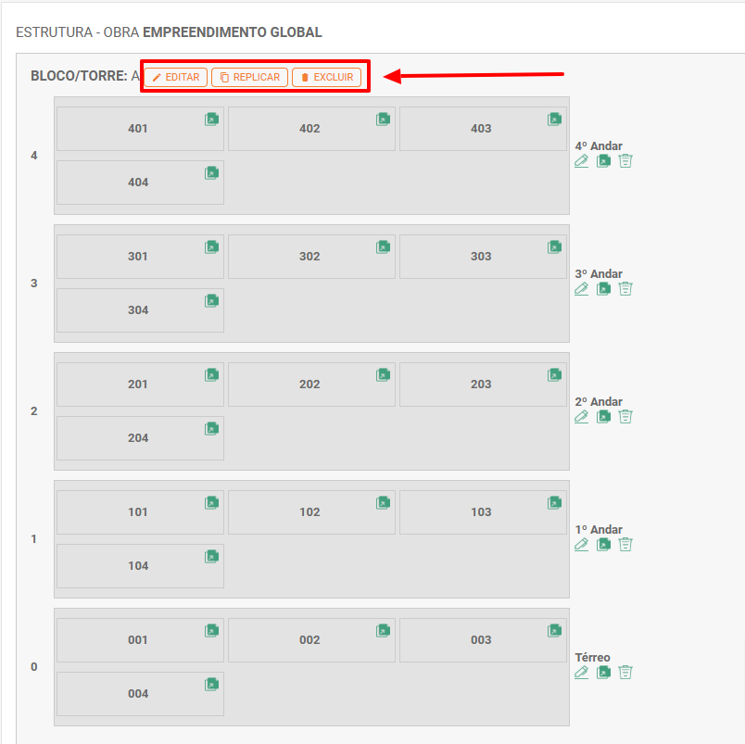The width and height of the screenshot is (745, 744).
Task: Select unit 004 on the Térreo floor
Action: pos(138,694)
